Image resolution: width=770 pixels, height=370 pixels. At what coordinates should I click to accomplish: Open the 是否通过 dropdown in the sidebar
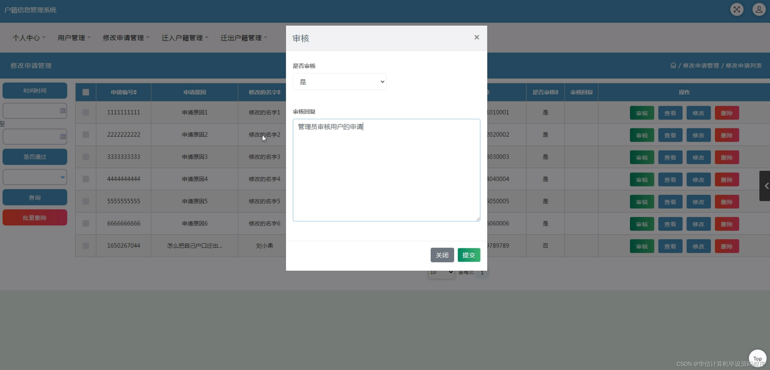pyautogui.click(x=35, y=177)
